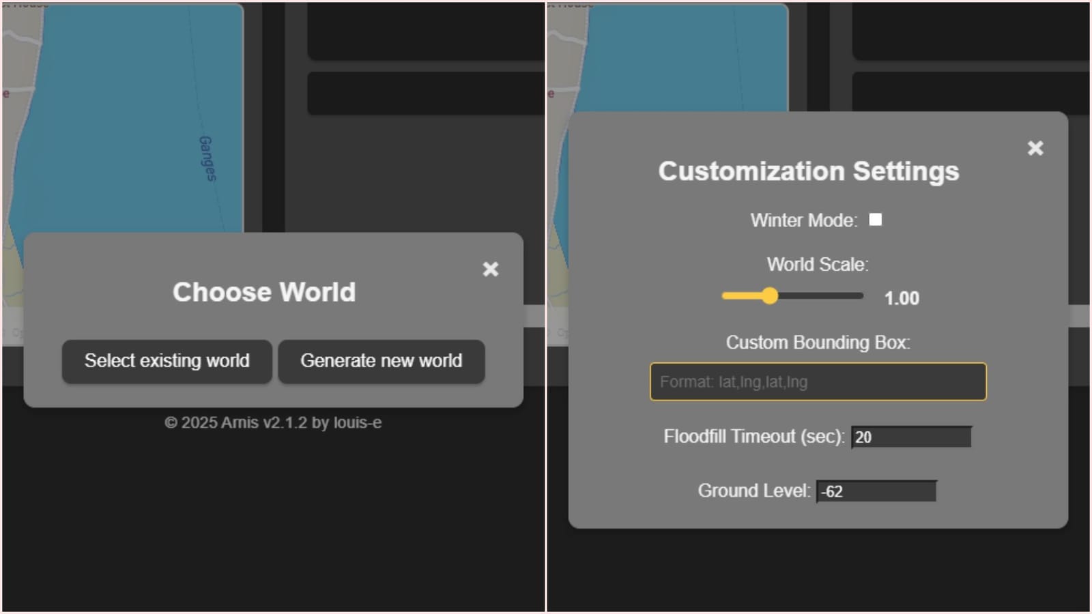Image resolution: width=1092 pixels, height=614 pixels.
Task: Click the Customization Settings title
Action: 808,171
